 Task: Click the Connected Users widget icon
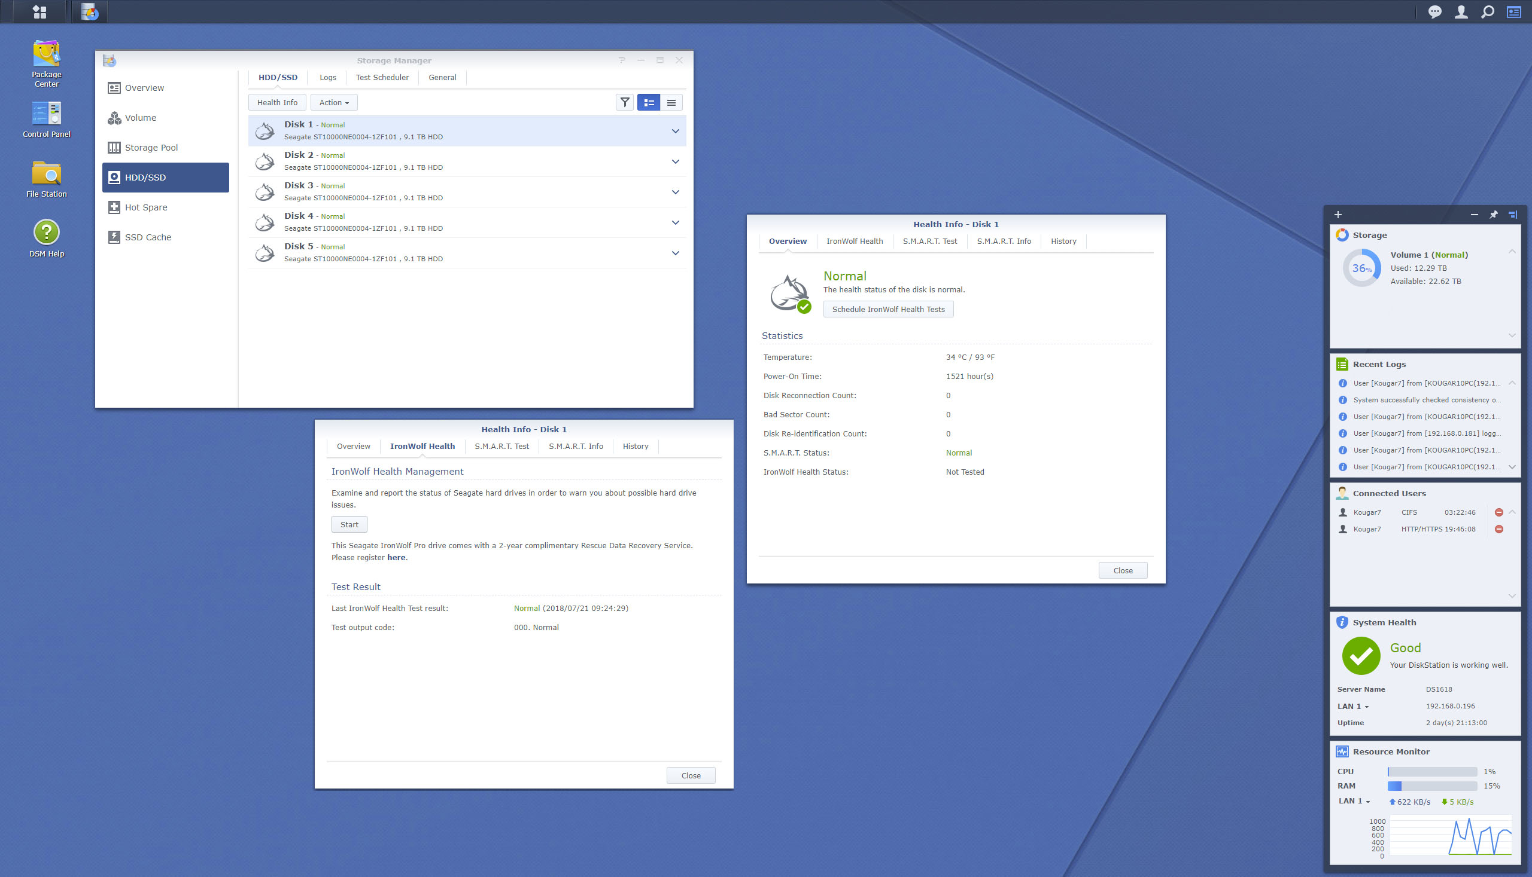click(x=1342, y=493)
